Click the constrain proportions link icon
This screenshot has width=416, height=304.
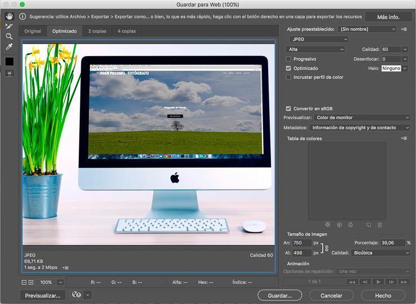(x=326, y=248)
